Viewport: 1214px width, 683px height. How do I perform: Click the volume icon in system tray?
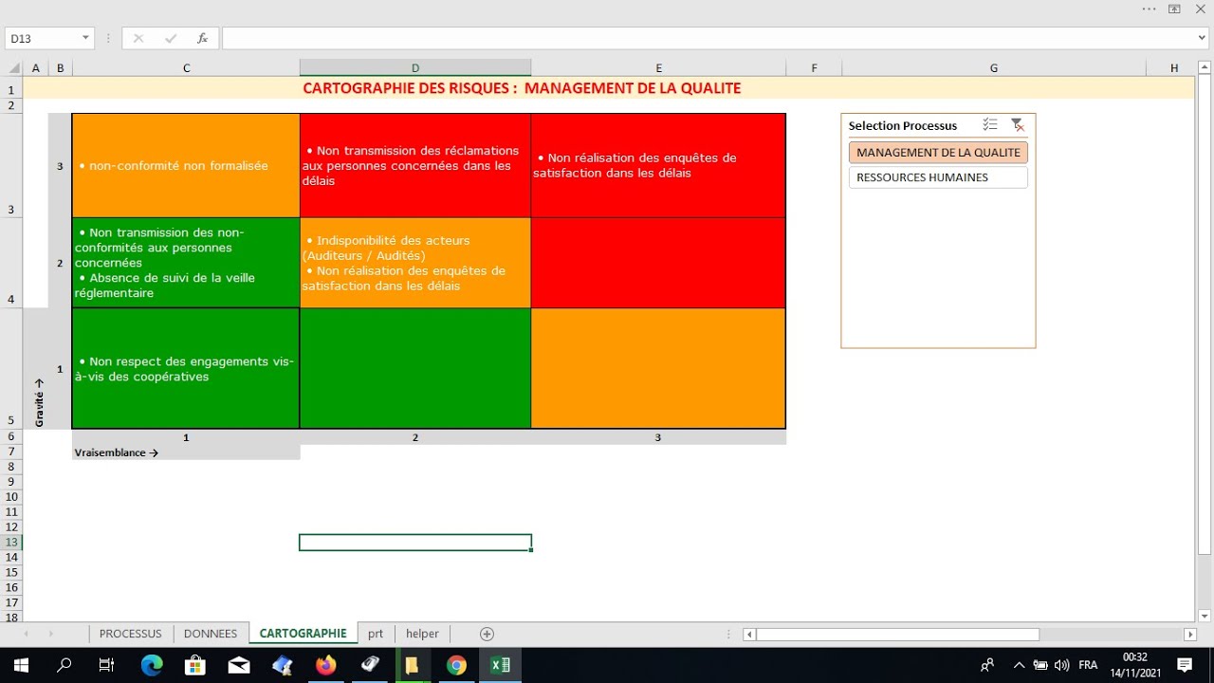click(1061, 665)
